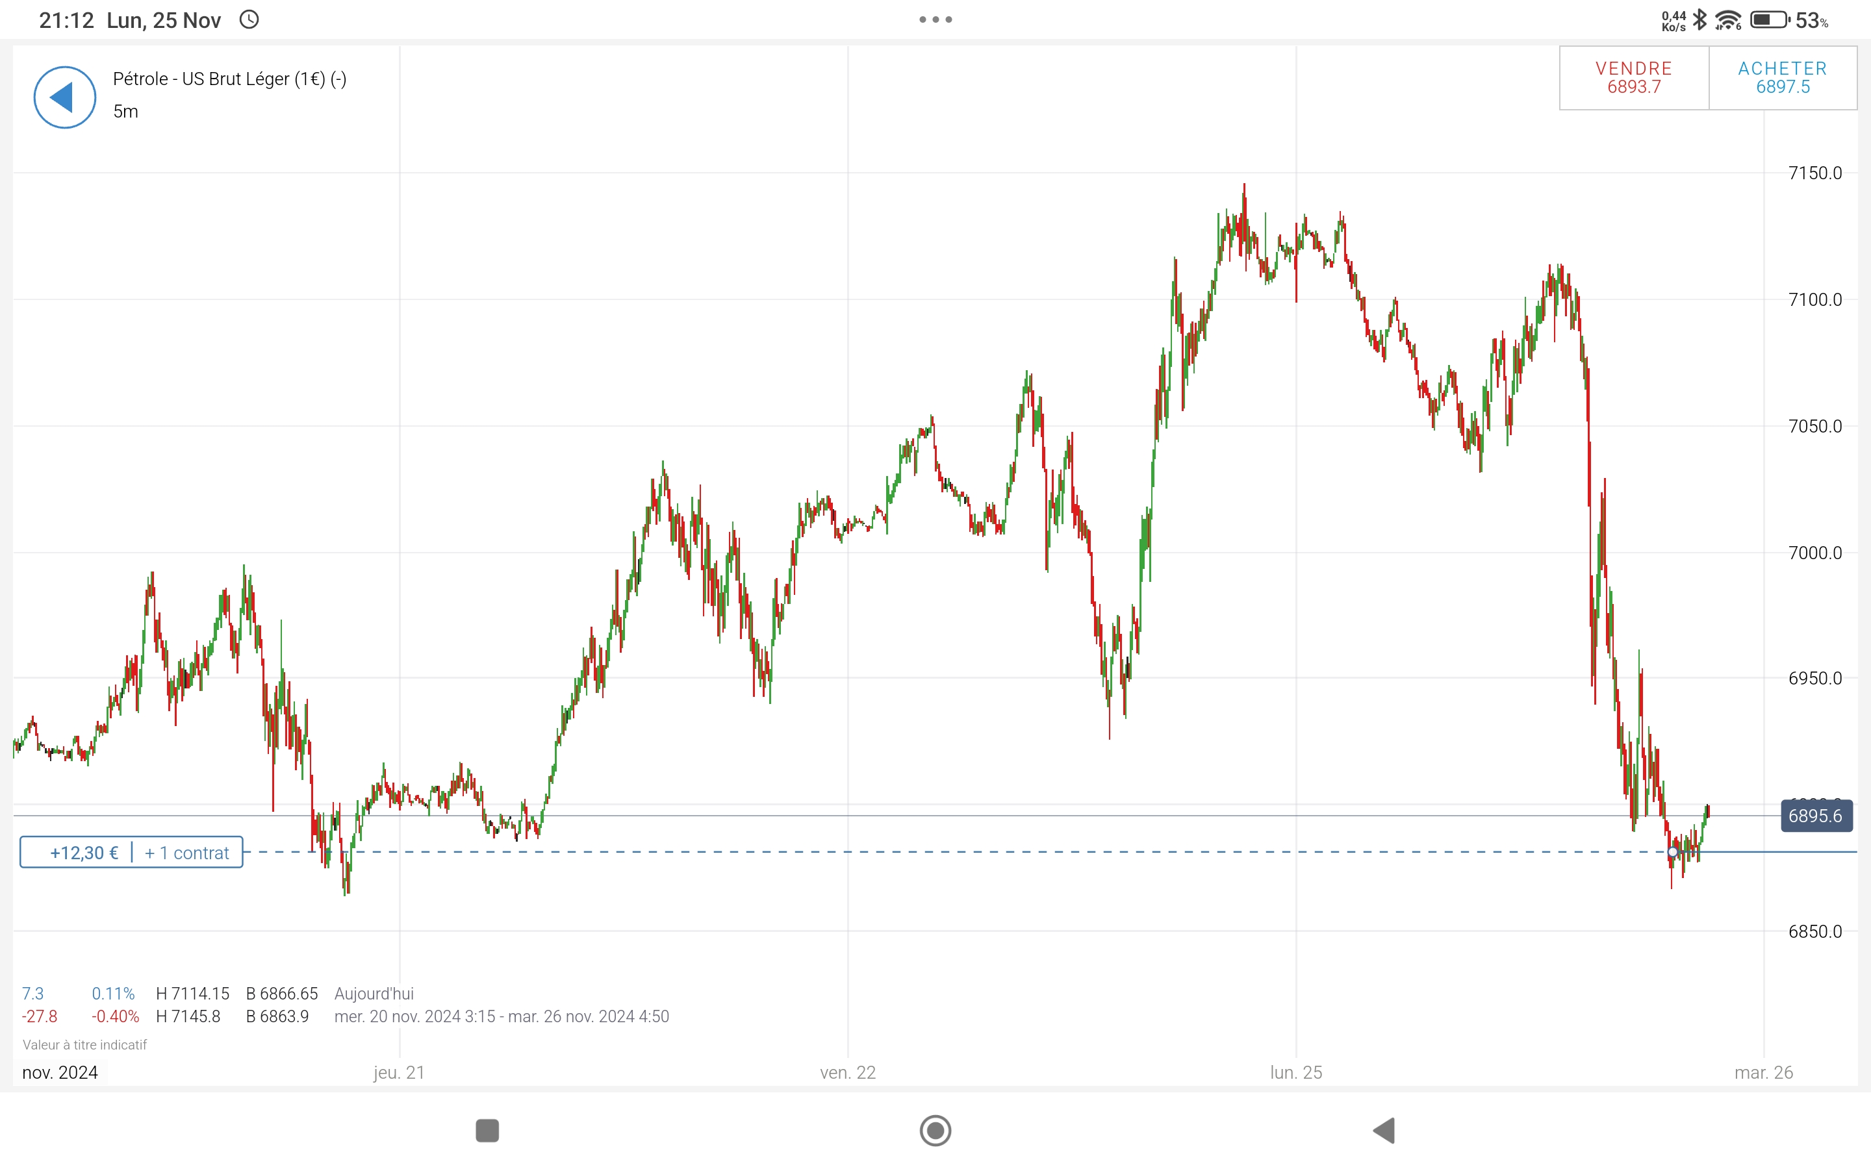Tap the Aujourd'hui range summary text

(x=374, y=994)
